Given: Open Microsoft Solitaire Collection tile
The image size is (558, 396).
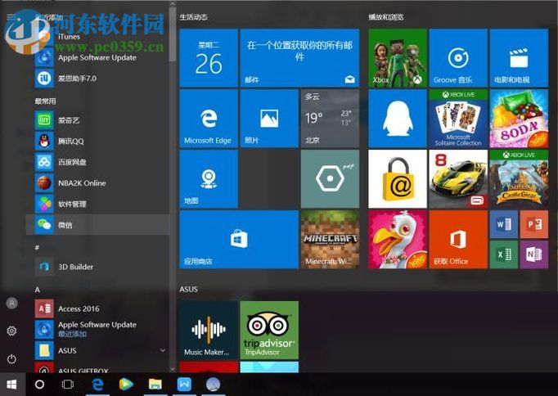Looking at the screenshot, I should (x=458, y=119).
